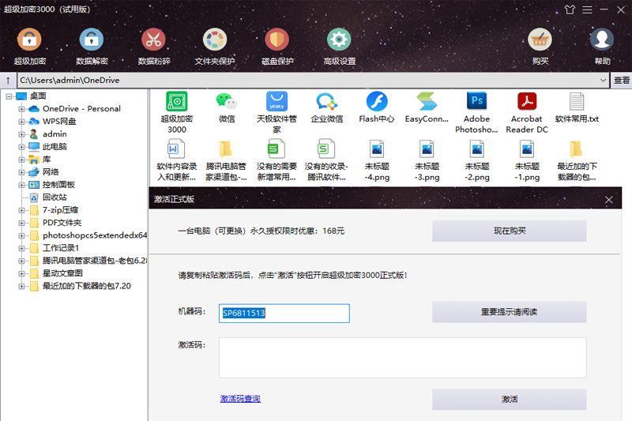Collapse the 桌面 tree root

9,96
